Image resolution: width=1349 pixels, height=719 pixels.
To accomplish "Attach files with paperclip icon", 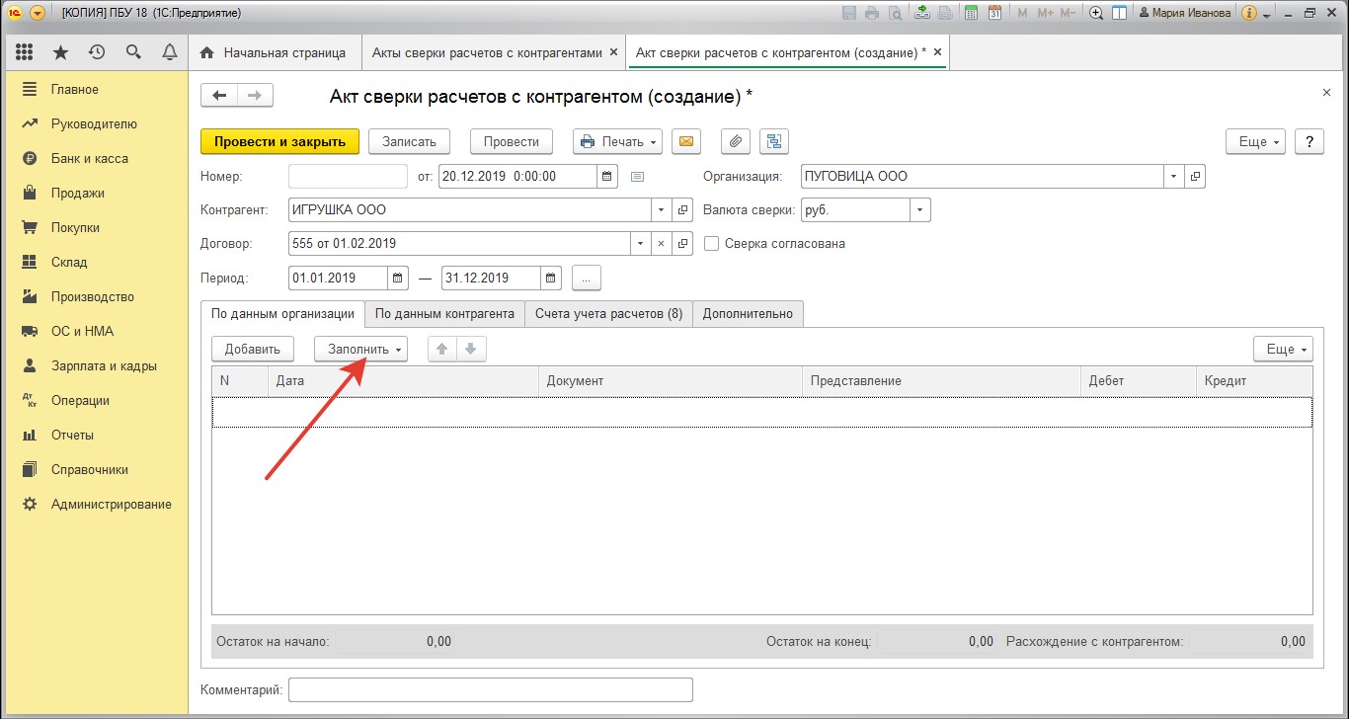I will pos(735,141).
